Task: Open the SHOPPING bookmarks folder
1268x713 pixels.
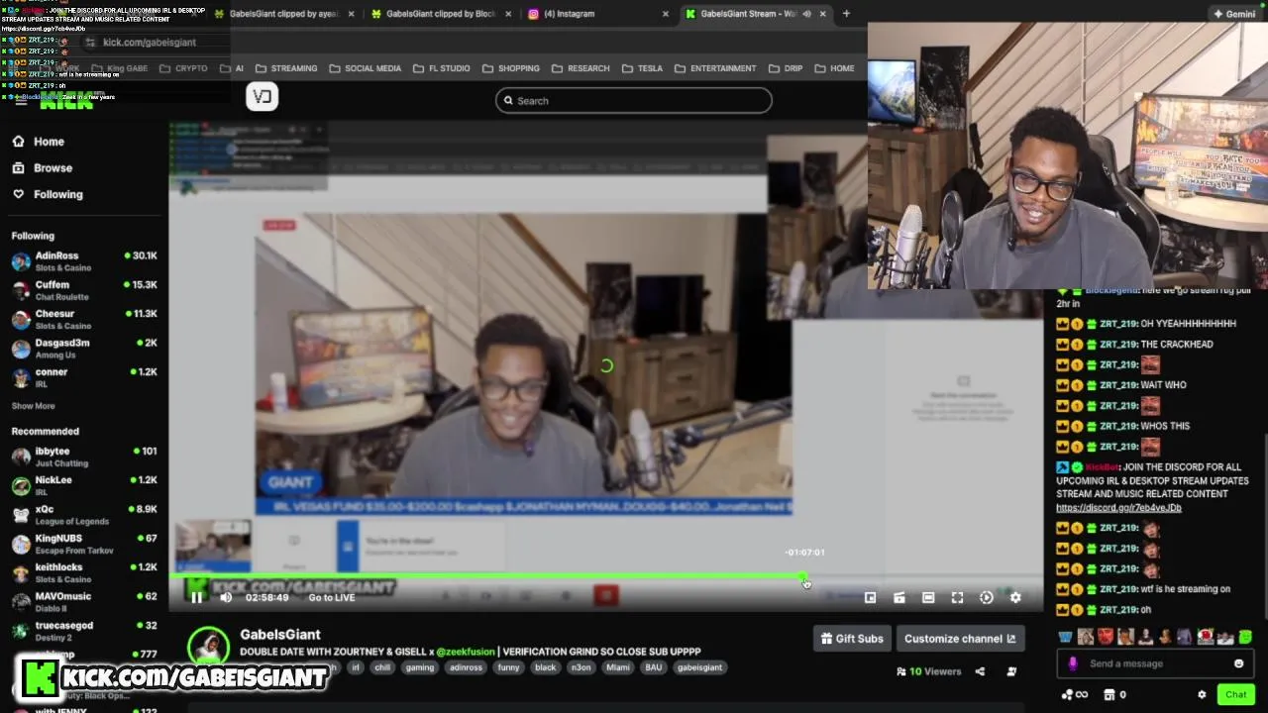Action: coord(511,68)
